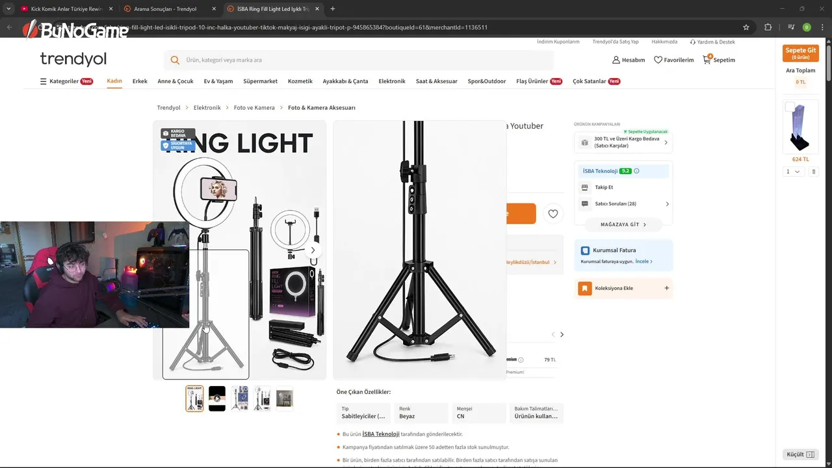Click the Koleksiyona Ekle bookmark icon
Image resolution: width=832 pixels, height=468 pixels.
tap(585, 288)
